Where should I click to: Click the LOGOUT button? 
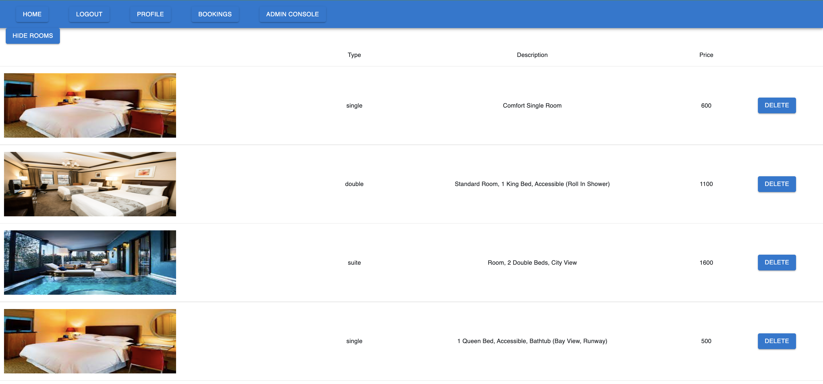point(89,14)
